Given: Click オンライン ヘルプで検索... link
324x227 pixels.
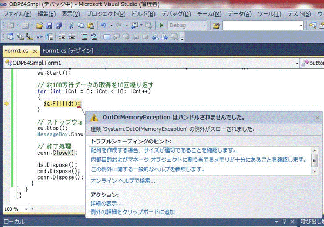Looking at the screenshot, I should (x=123, y=181).
